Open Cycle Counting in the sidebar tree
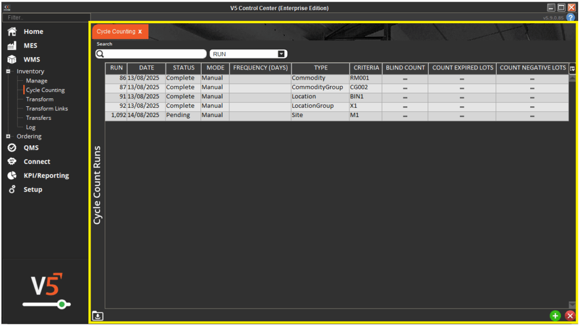Screen dimensions: 580x326 [x=45, y=90]
